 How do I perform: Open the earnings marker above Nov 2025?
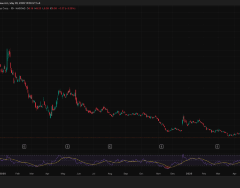[x=162, y=147]
